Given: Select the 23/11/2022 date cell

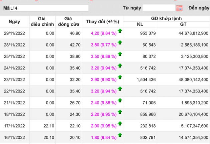Looking at the screenshot, I should click(14, 79).
